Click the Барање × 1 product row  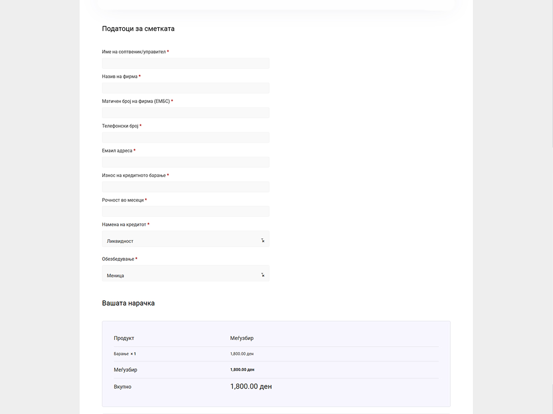point(125,354)
